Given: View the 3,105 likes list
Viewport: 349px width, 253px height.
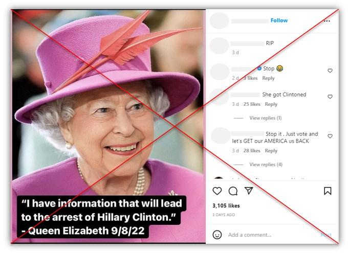Looking at the screenshot, I should 226,205.
